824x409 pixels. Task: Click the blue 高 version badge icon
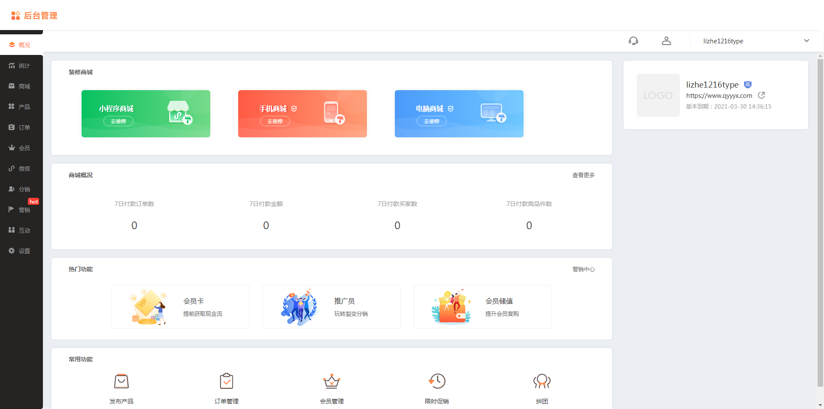pos(748,85)
